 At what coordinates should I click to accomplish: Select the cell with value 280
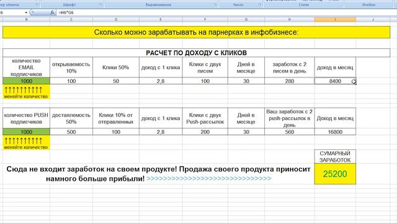(x=290, y=81)
